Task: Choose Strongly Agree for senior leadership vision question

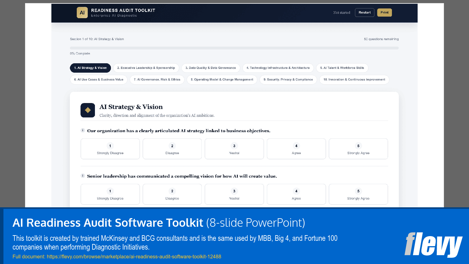Action: (x=358, y=194)
